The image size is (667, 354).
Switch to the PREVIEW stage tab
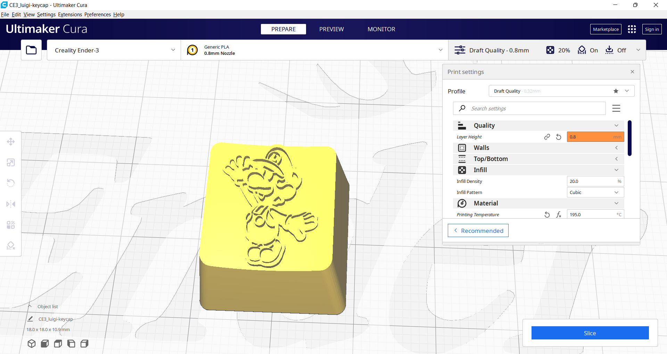pos(331,29)
